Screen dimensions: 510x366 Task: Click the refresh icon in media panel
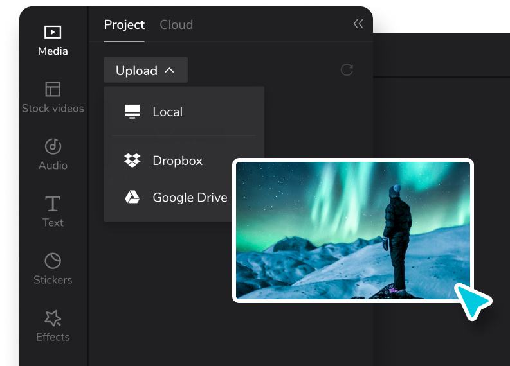coord(347,70)
